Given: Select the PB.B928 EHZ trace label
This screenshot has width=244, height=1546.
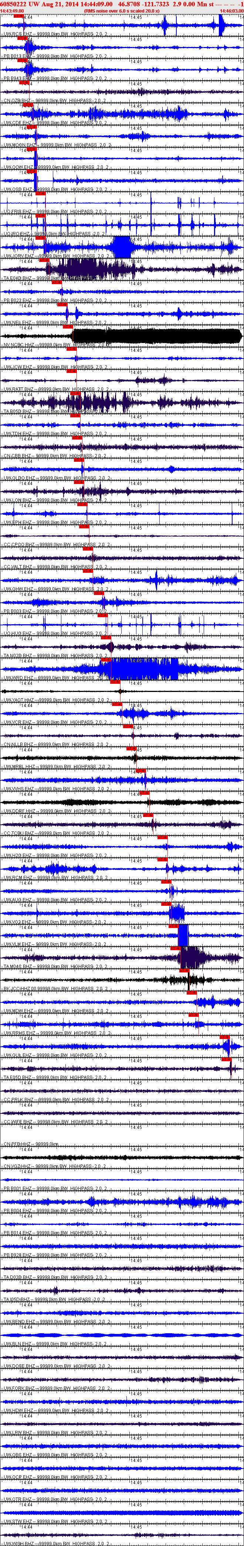Looking at the screenshot, I should 55,1256.
